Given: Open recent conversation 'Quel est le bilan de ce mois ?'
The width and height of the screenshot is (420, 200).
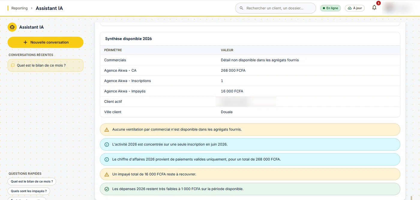Looking at the screenshot, I should tap(45, 65).
